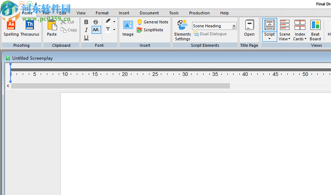The width and height of the screenshot is (331, 195).
Task: Open the Insert menu
Action: [124, 13]
